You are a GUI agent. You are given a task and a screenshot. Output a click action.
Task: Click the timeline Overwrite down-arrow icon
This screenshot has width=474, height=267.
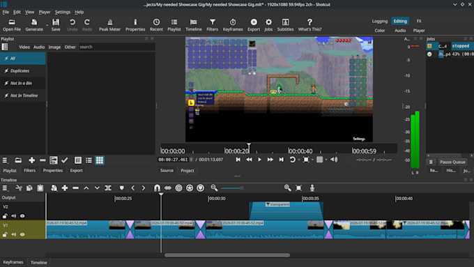(97, 188)
